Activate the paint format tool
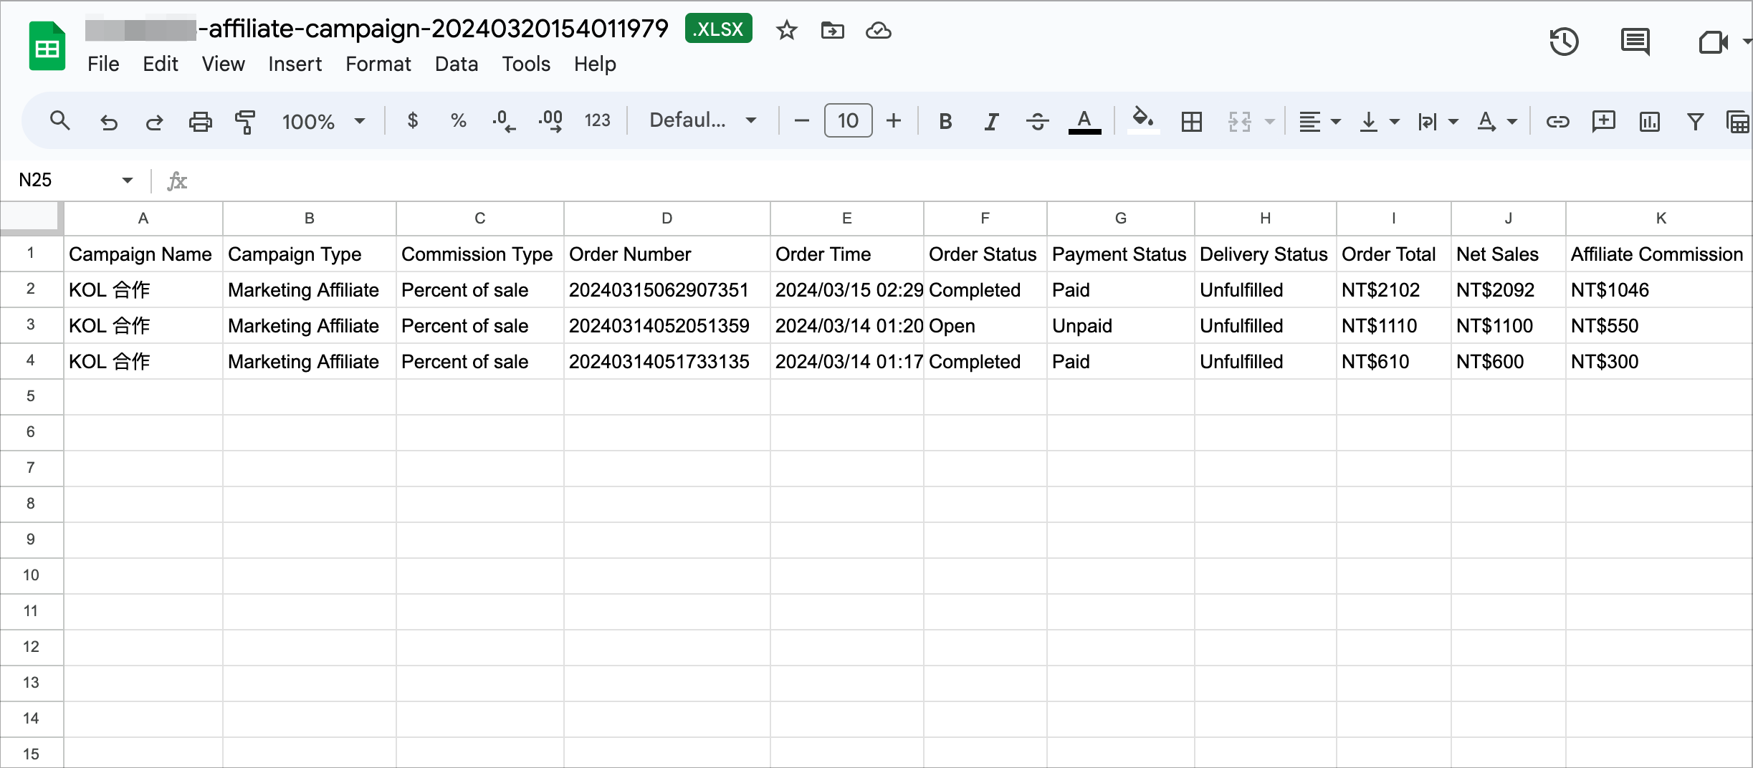Viewport: 1753px width, 768px height. coord(245,122)
